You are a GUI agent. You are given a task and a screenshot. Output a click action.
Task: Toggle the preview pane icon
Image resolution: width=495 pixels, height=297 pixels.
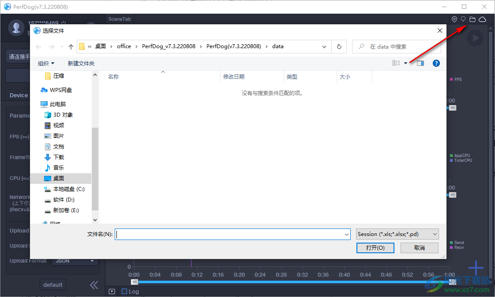[420, 63]
